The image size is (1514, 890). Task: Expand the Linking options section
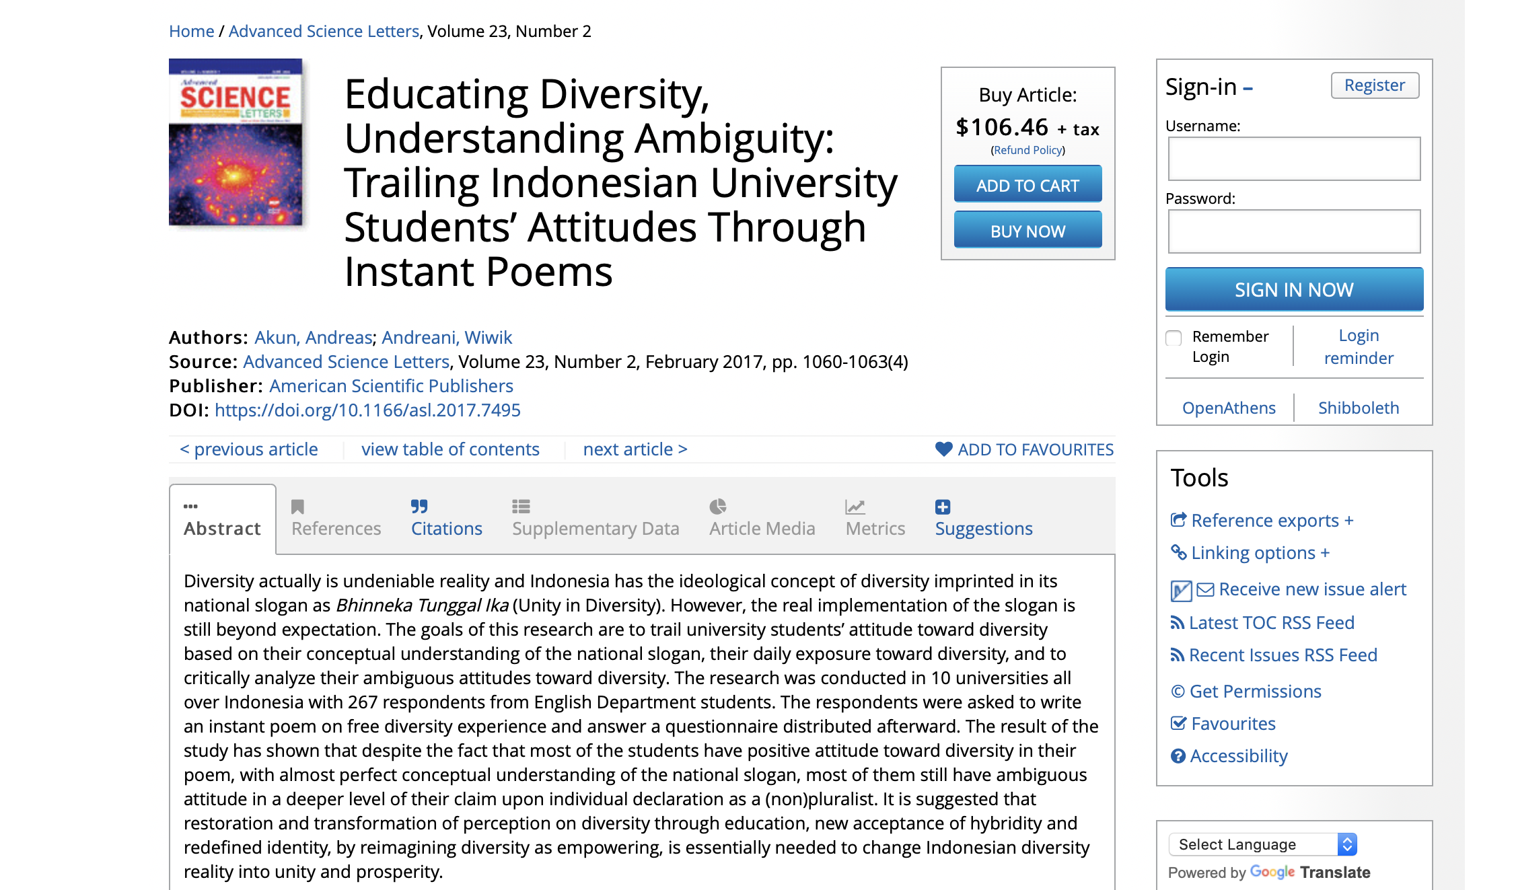(x=1325, y=553)
